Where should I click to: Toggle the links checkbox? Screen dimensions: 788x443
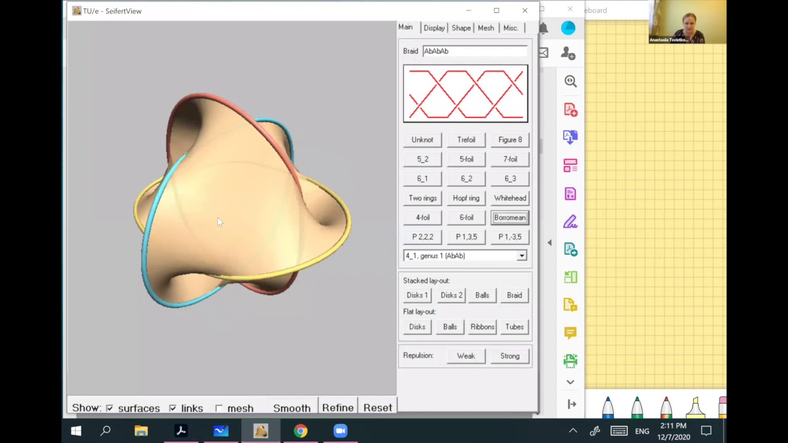[x=172, y=408]
